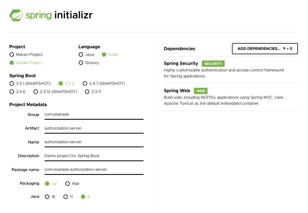Open the Add Dependencies dialog
Image resolution: width=308 pixels, height=213 pixels.
pos(265,49)
